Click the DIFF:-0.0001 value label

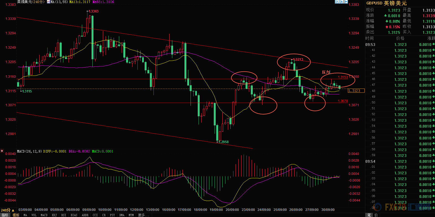pos(55,151)
